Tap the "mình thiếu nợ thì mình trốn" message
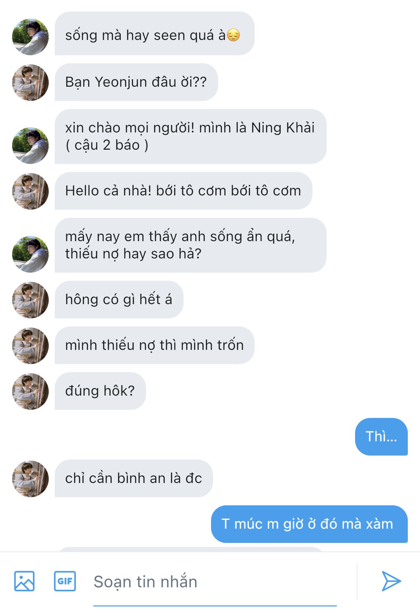 coord(154,345)
